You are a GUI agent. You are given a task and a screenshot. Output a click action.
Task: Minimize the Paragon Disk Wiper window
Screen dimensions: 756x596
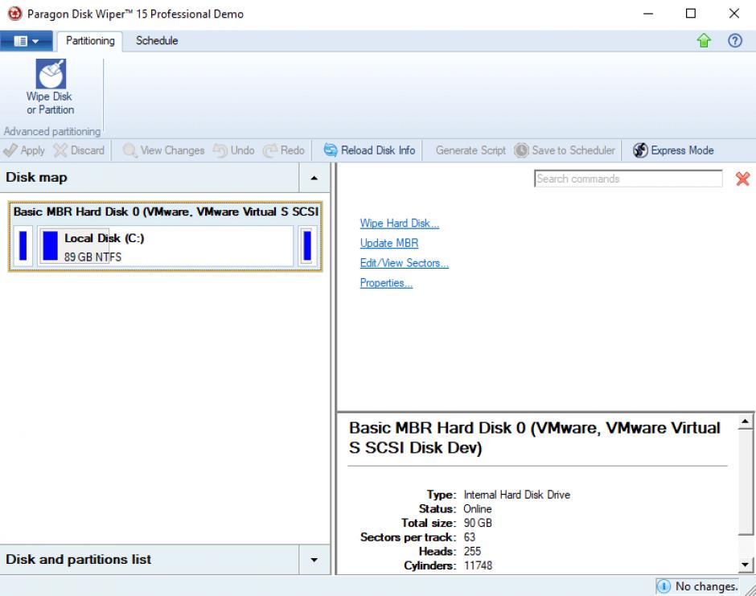point(648,14)
